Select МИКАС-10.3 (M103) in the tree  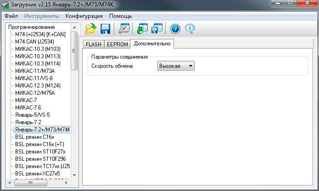(x=38, y=49)
